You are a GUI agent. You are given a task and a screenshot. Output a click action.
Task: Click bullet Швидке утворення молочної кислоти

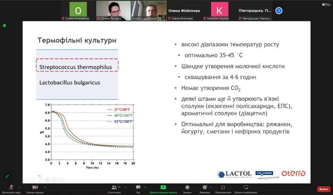click(x=233, y=66)
